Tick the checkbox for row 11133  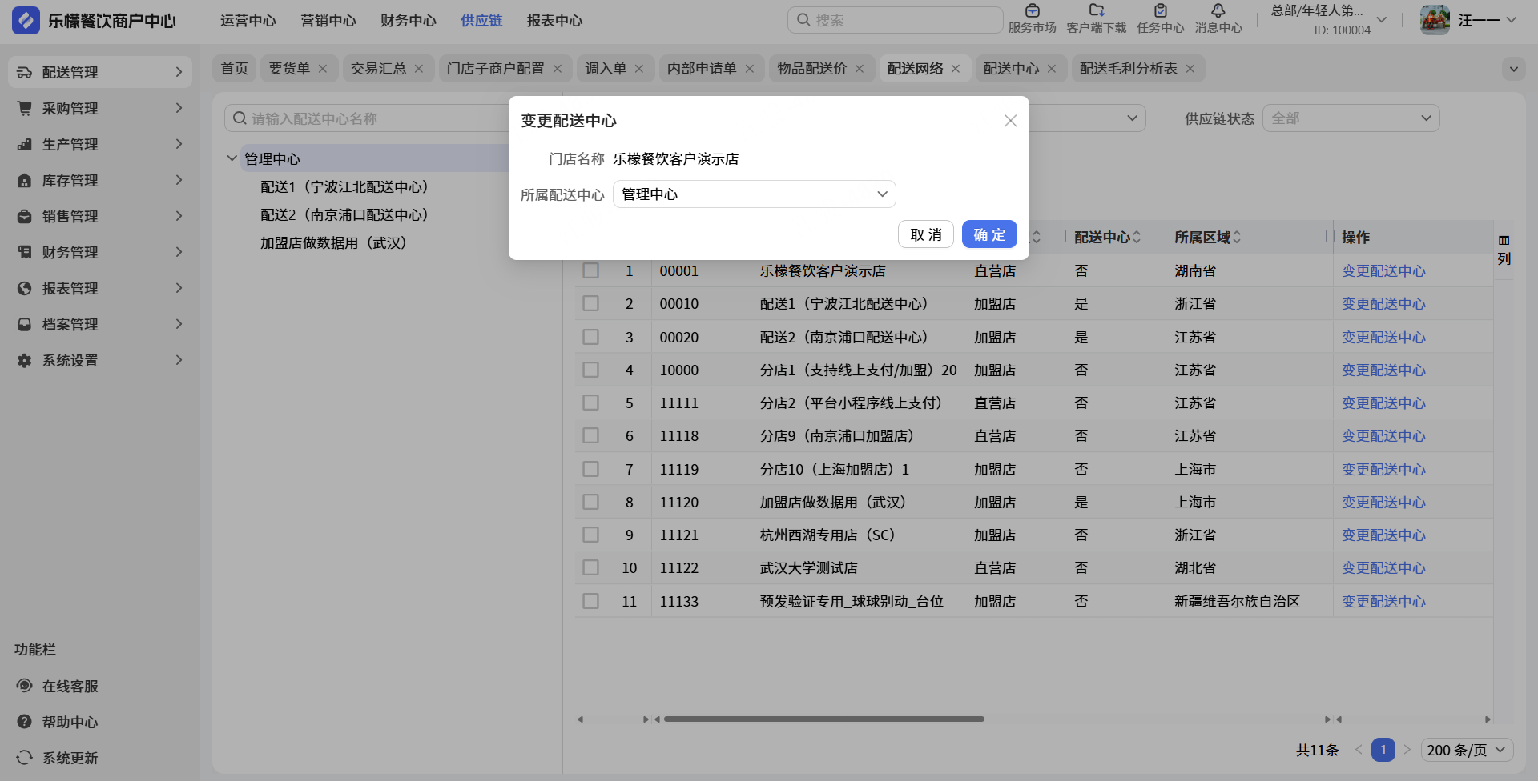point(590,601)
